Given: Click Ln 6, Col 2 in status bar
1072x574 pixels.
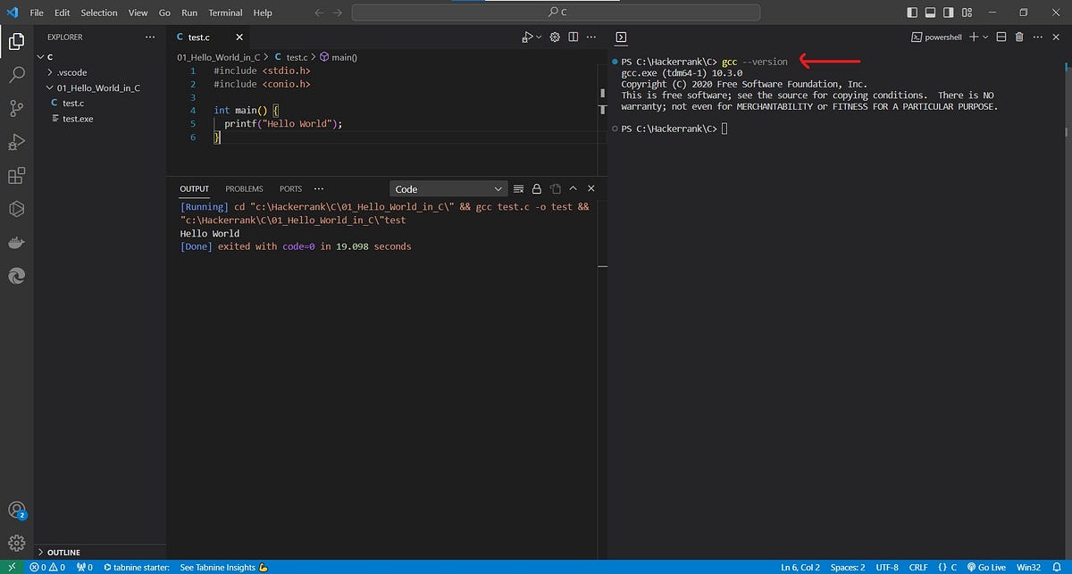Looking at the screenshot, I should 802,567.
